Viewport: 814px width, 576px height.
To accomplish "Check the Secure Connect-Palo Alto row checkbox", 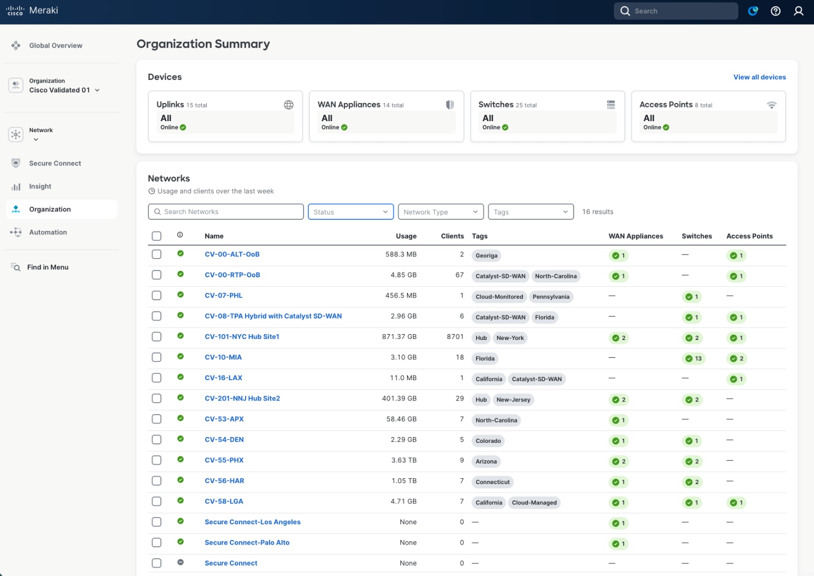I will (x=157, y=543).
